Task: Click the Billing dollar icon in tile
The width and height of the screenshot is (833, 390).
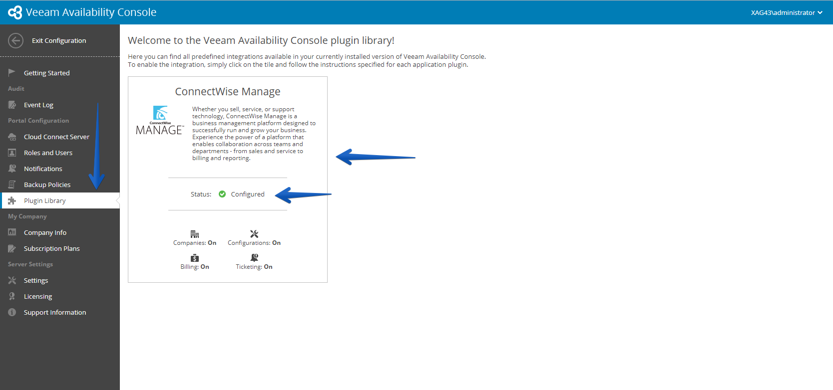Action: coord(195,258)
